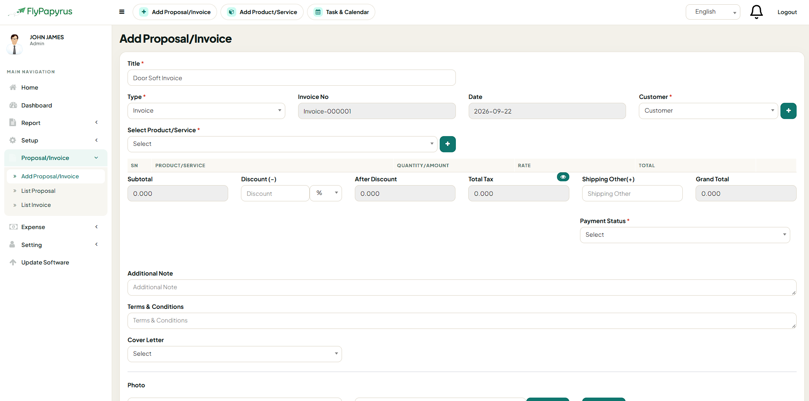
Task: Click the FlyPapyrus logo
Action: coord(41,12)
